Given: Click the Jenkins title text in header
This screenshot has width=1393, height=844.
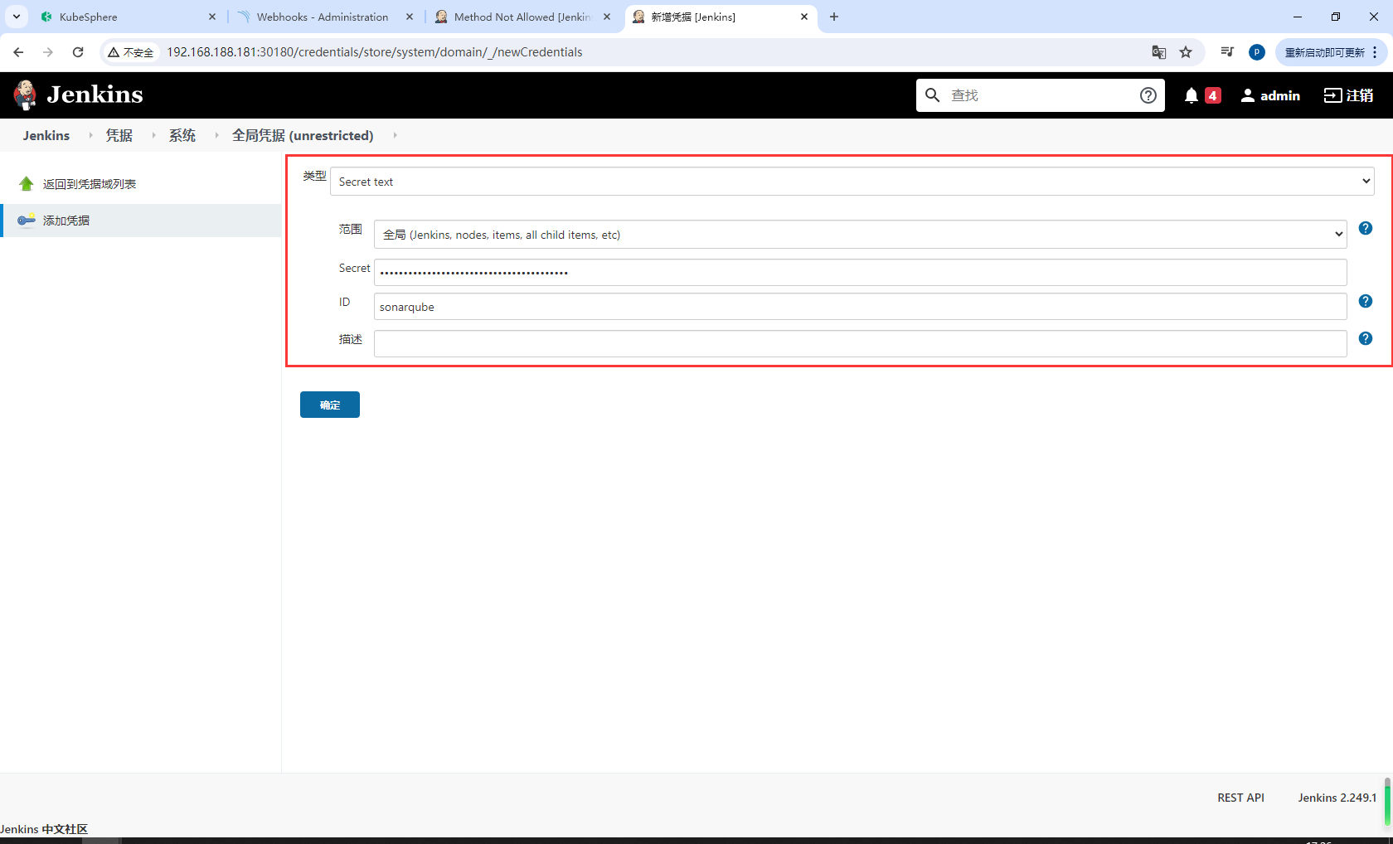Looking at the screenshot, I should click(x=95, y=95).
